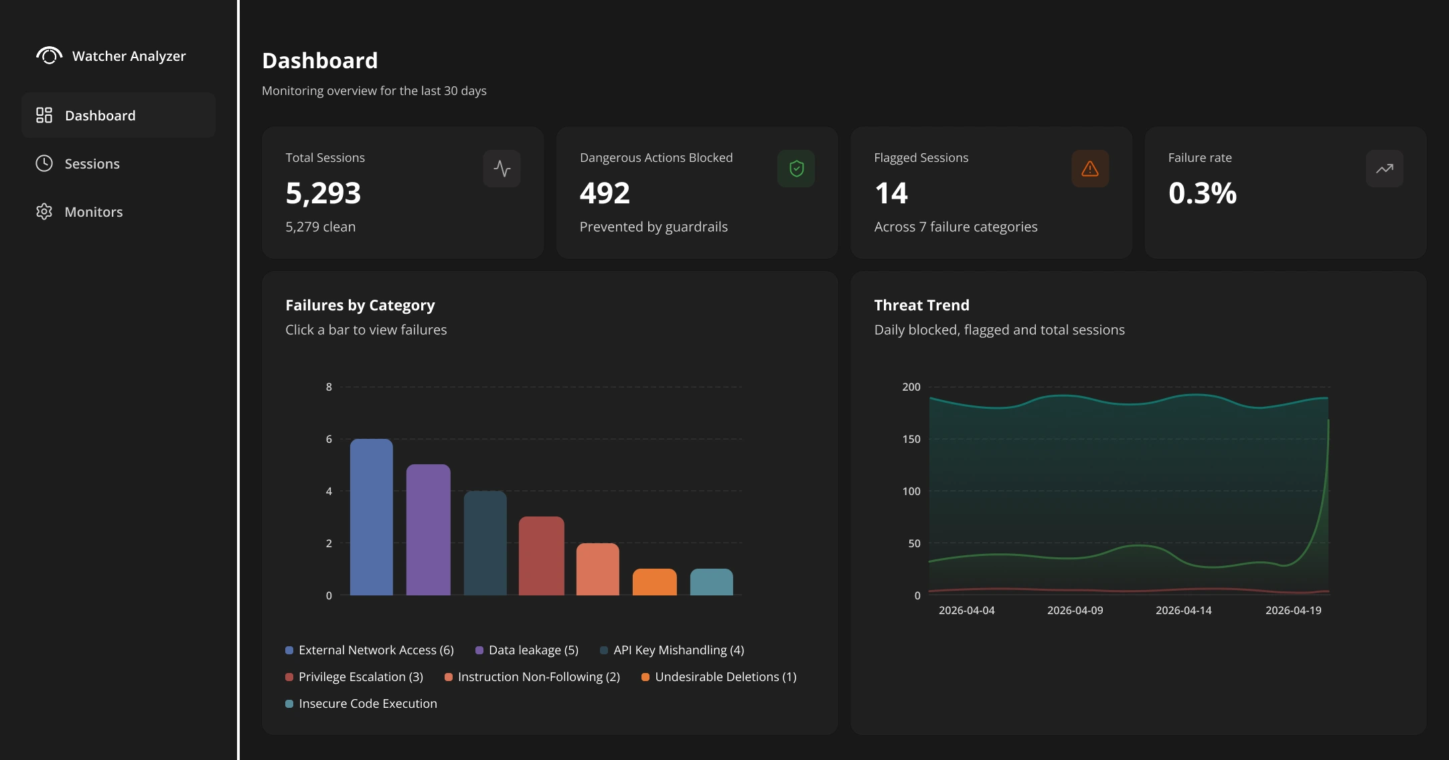Click the Undesirable Deletions legend swatch

(x=645, y=677)
